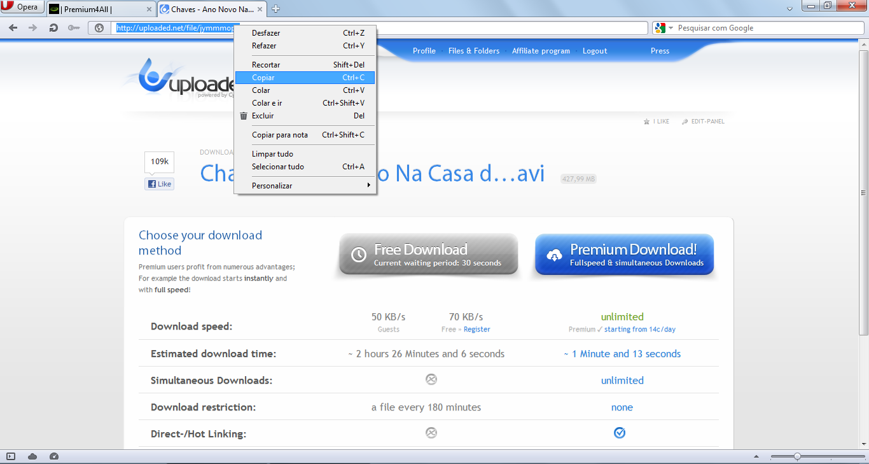Image resolution: width=869 pixels, height=464 pixels.
Task: Click the Facebook Like button
Action: [159, 184]
